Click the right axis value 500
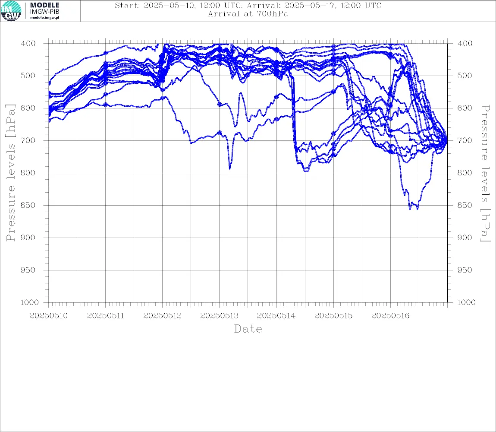Viewport: 496px width, 432px height. [465, 76]
